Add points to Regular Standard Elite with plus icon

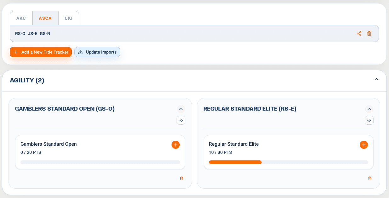pos(364,145)
